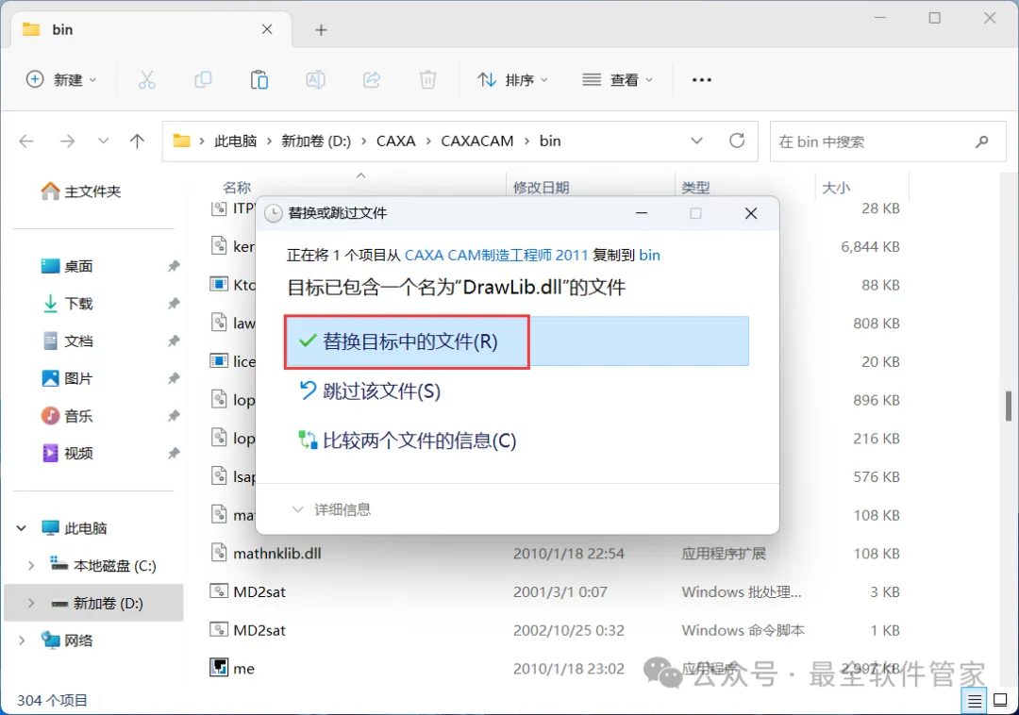The image size is (1019, 715).
Task: Unpin 图片 using its pin icon
Action: [x=174, y=378]
